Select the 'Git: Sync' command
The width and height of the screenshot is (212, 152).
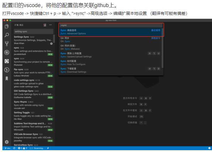tap(110, 39)
